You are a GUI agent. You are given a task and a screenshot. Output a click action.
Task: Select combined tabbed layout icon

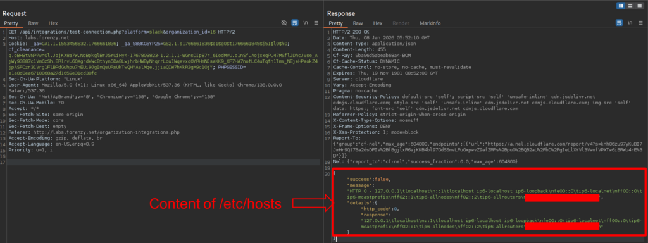639,6
